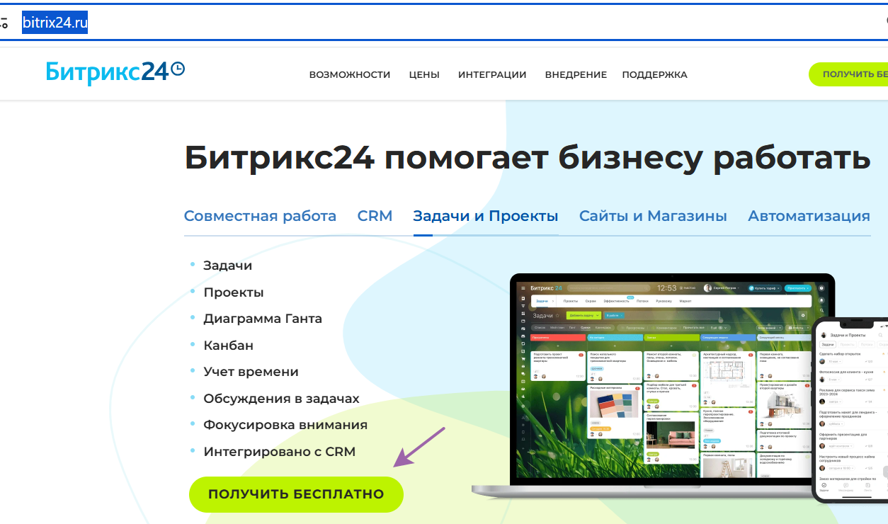Viewport: 888px width, 524px height.
Task: Click the Диаграмма Ганта list item
Action: pos(263,319)
